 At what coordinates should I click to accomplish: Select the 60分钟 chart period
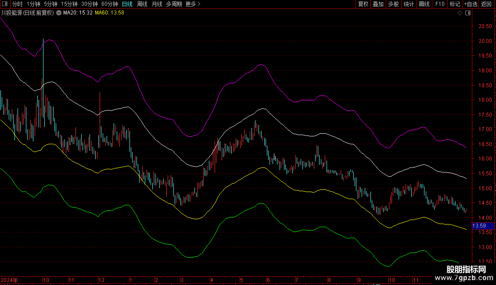(x=109, y=4)
